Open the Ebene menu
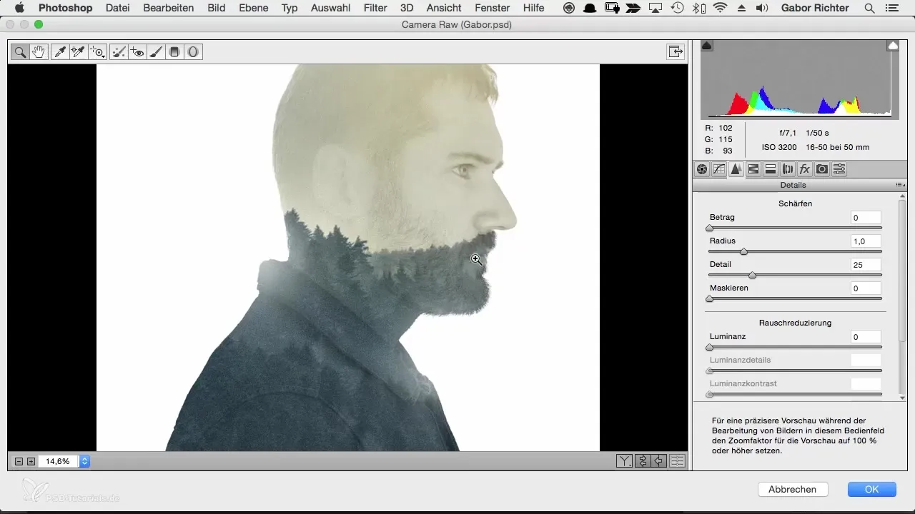 pyautogui.click(x=254, y=9)
